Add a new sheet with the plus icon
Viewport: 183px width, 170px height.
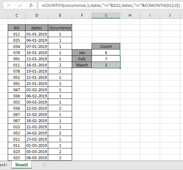44,165
